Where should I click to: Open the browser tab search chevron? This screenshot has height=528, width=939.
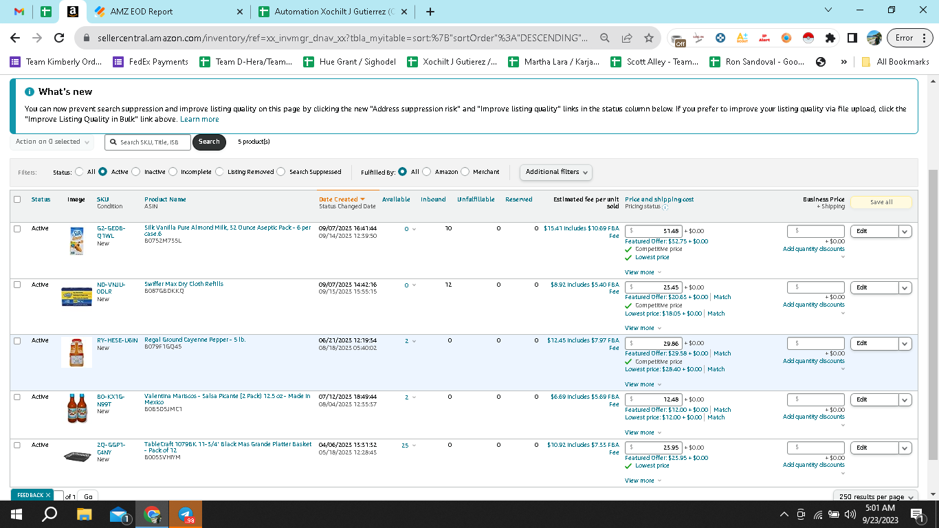pyautogui.click(x=828, y=10)
